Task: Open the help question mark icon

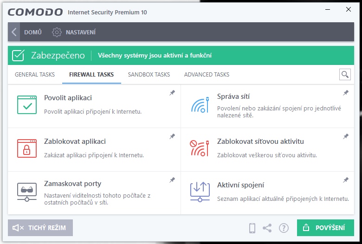Action: (x=284, y=228)
